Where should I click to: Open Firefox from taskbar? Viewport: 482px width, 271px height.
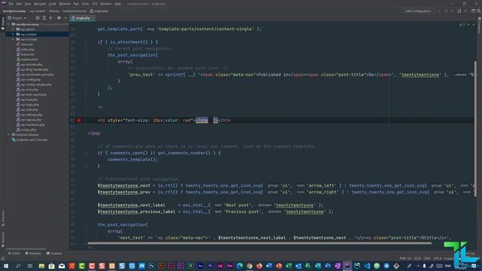point(259,266)
